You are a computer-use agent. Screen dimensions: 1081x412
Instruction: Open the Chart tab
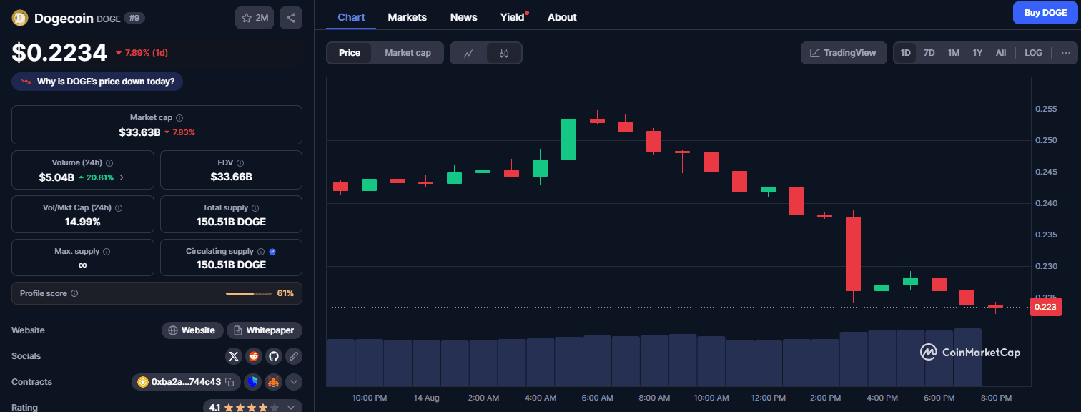[x=351, y=17]
